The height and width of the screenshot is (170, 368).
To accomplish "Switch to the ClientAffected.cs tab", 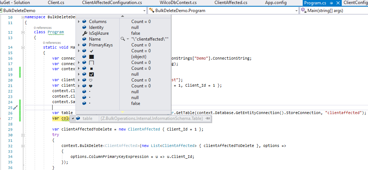I will 231,3.
